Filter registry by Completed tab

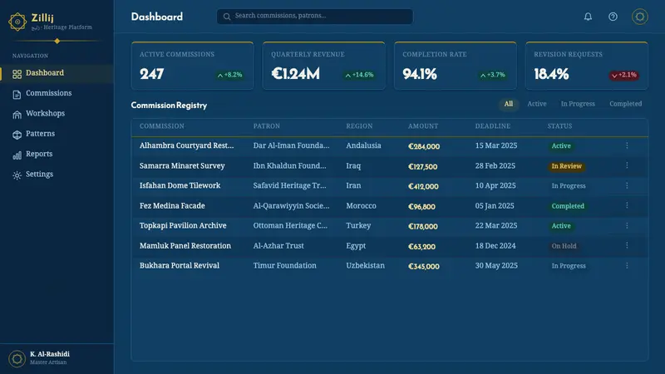626,104
